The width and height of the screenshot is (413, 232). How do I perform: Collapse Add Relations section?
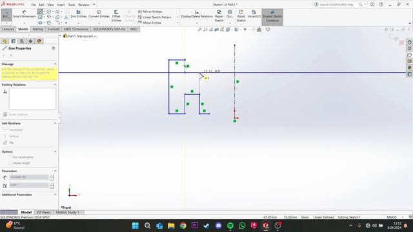coord(55,123)
